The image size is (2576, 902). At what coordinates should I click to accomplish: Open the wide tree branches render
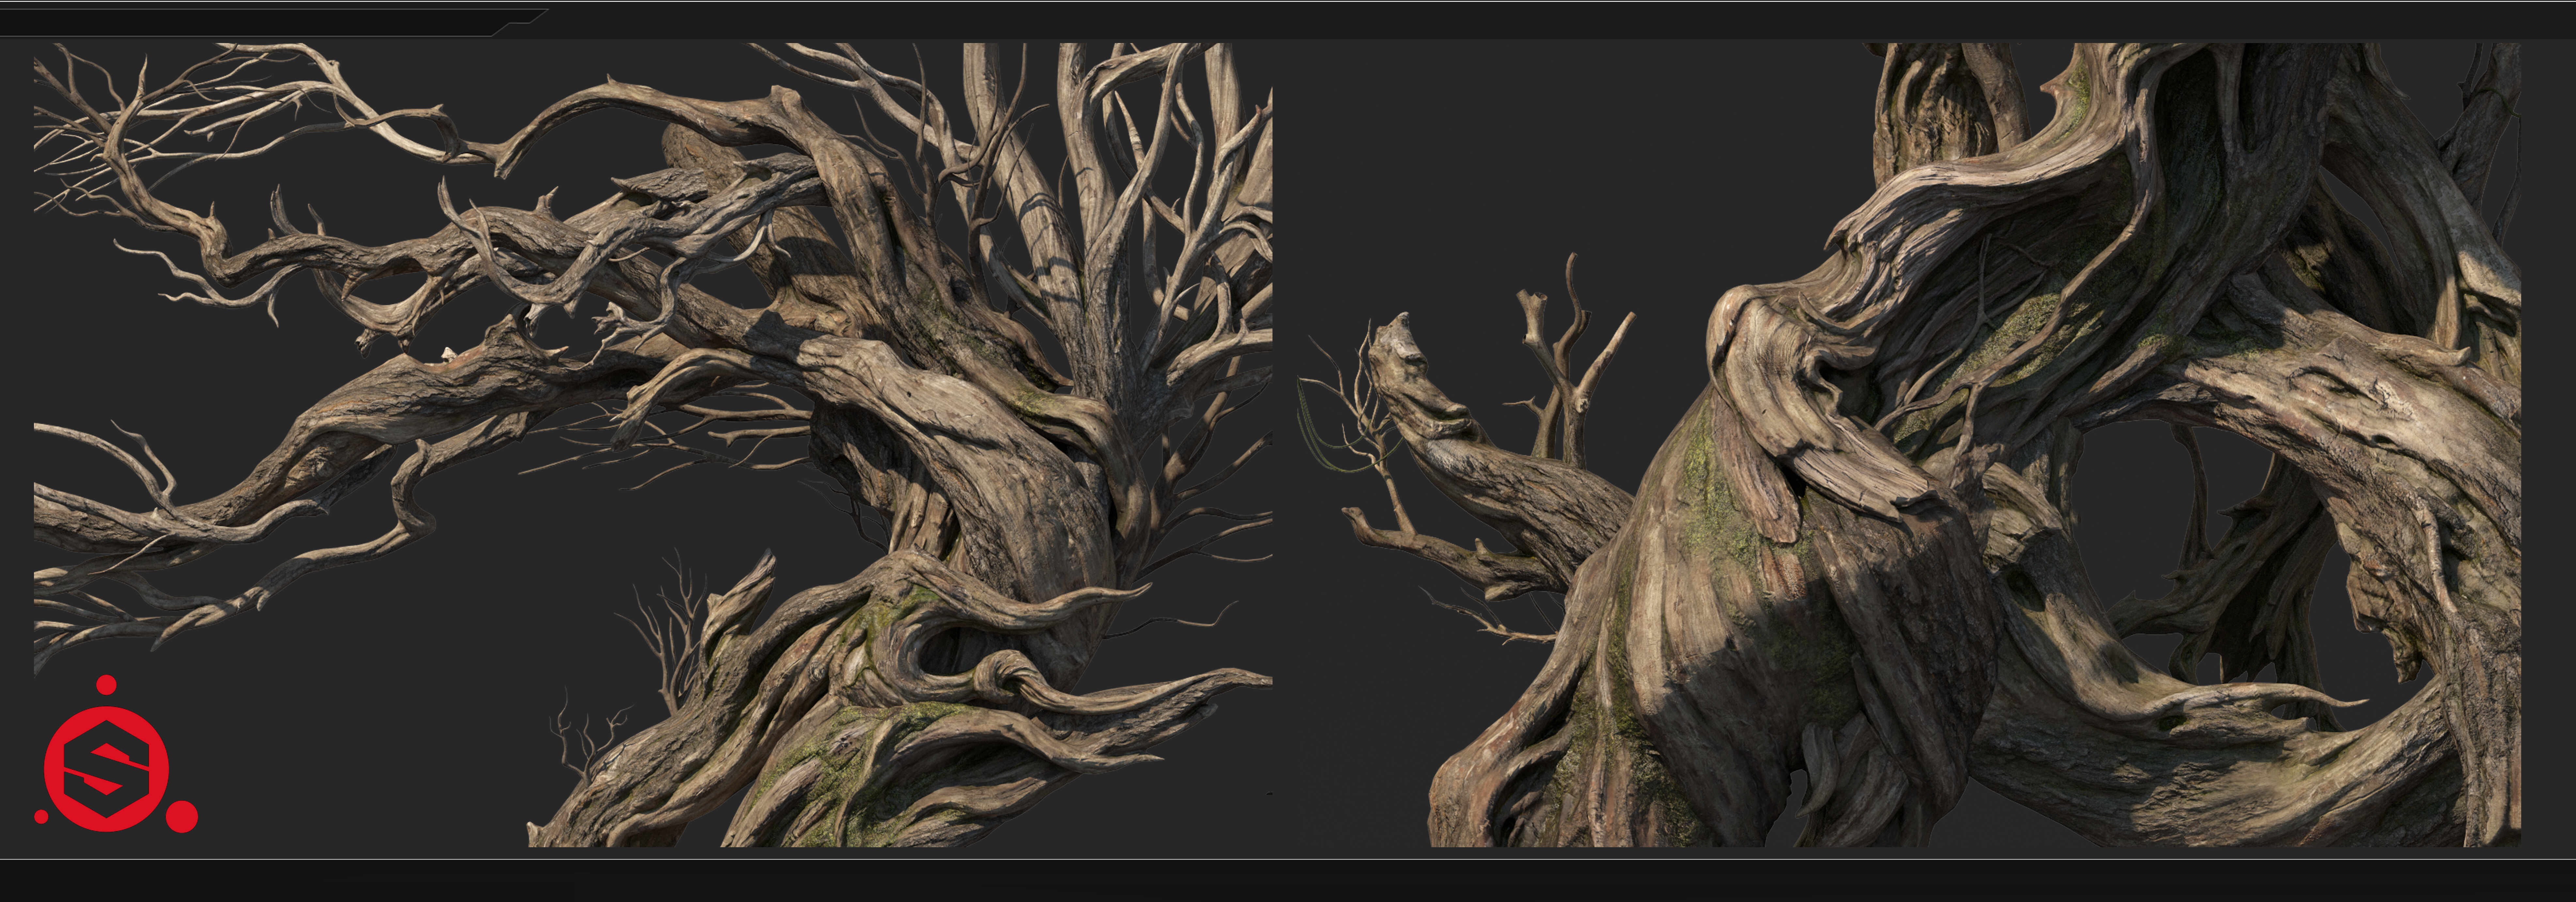652,444
